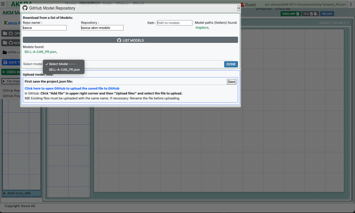This screenshot has height=213, width=355.
Task: Click the folder icon on OPEN LOCAL
Action: 4,52
